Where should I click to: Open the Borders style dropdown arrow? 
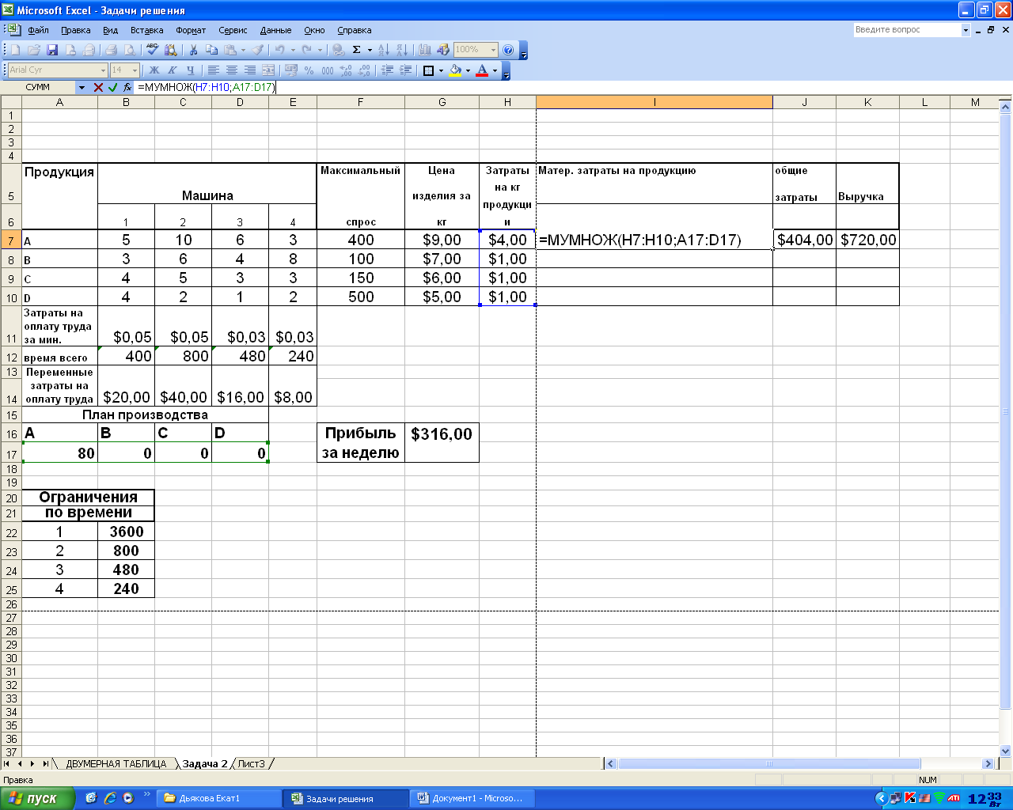pyautogui.click(x=441, y=70)
